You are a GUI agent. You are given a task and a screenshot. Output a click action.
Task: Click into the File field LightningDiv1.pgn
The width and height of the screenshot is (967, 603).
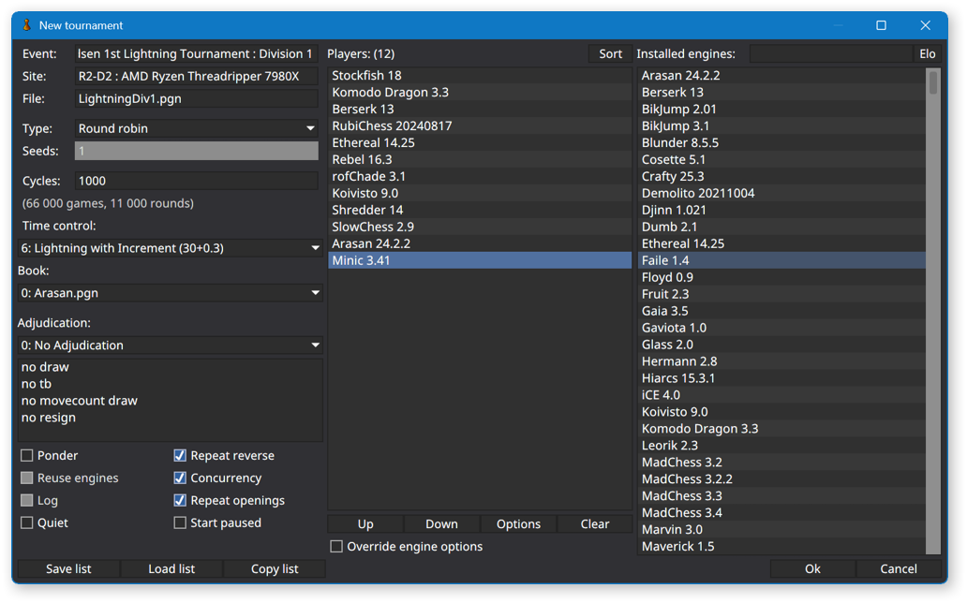[196, 98]
